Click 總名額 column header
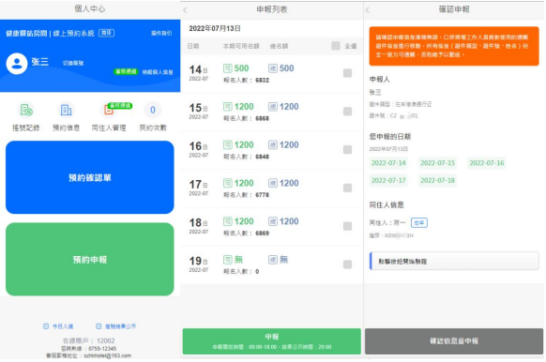This screenshot has height=362, width=546. tap(279, 46)
